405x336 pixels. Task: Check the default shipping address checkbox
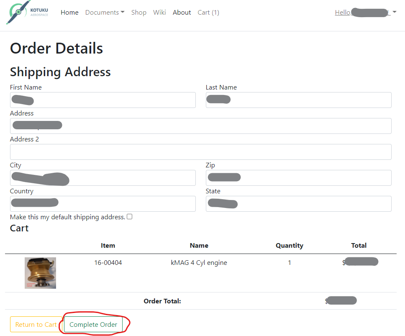(x=130, y=217)
